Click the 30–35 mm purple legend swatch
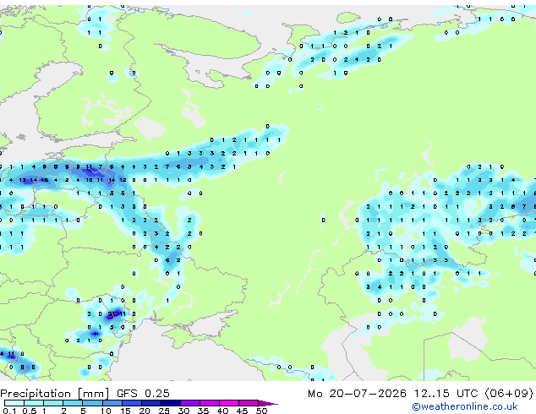The height and width of the screenshot is (414, 536). [190, 403]
